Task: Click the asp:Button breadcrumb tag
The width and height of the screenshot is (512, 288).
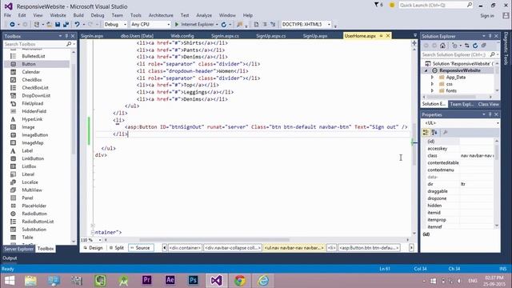Action: point(369,248)
